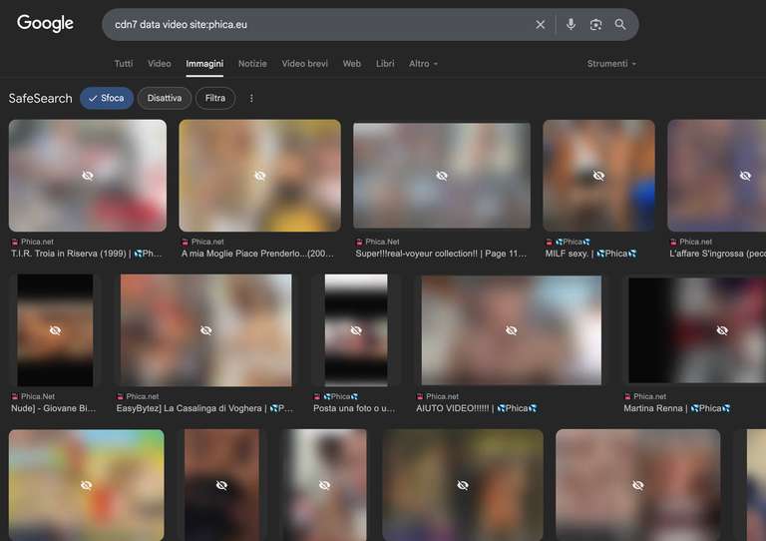Start voice search with the microphone icon
Image resolution: width=766 pixels, height=541 pixels.
pos(571,25)
